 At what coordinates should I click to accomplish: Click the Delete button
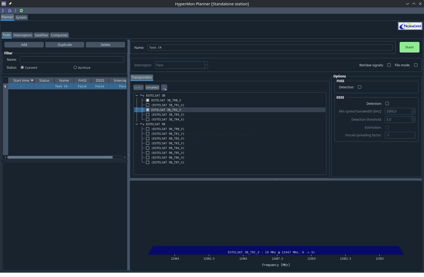pyautogui.click(x=105, y=45)
